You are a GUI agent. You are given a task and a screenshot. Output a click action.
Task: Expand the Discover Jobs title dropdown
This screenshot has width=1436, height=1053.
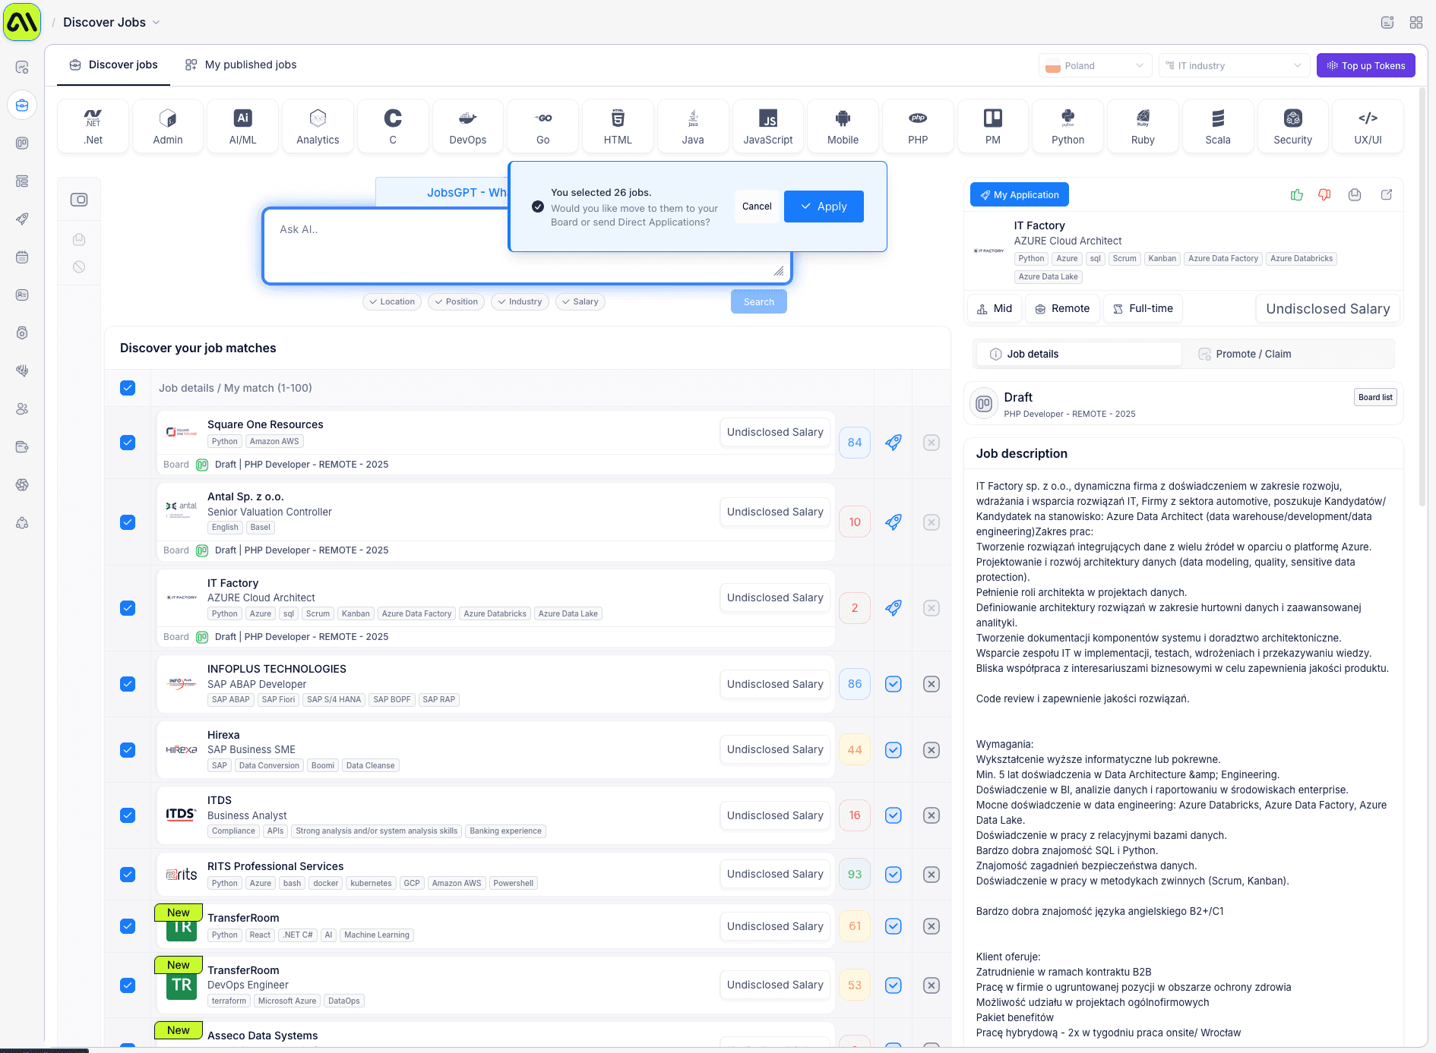111,23
